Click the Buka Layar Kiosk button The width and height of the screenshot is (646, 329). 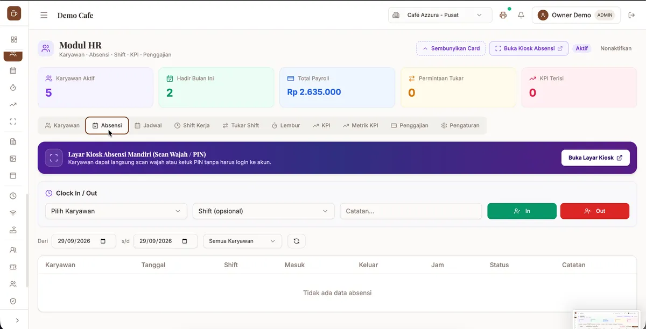point(595,158)
